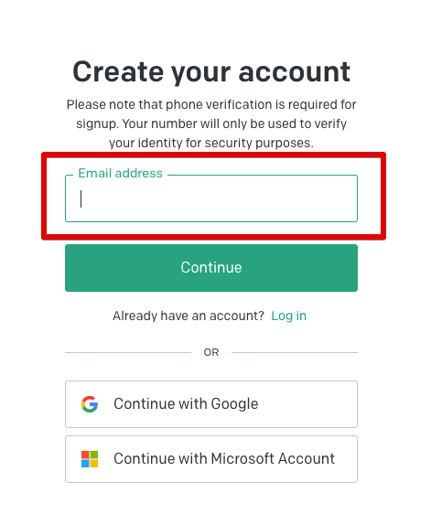Click the Google logo icon

pyautogui.click(x=90, y=404)
